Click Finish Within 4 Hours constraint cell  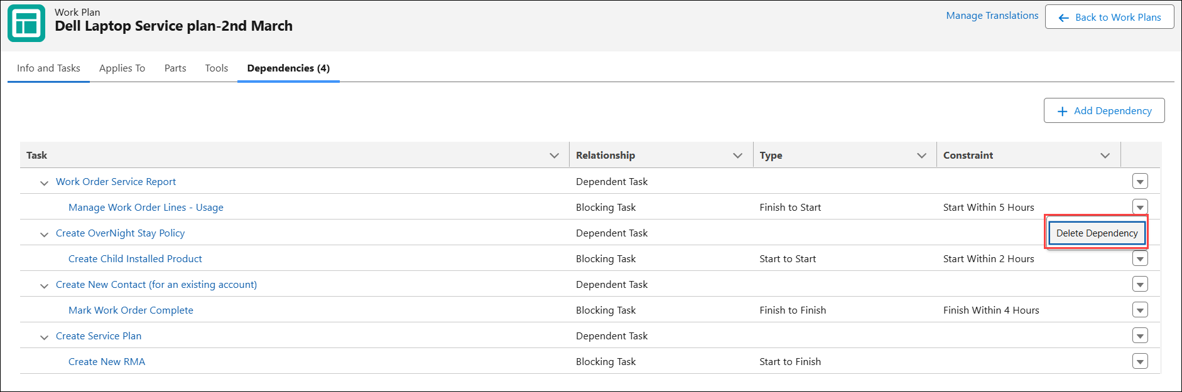pyautogui.click(x=991, y=310)
